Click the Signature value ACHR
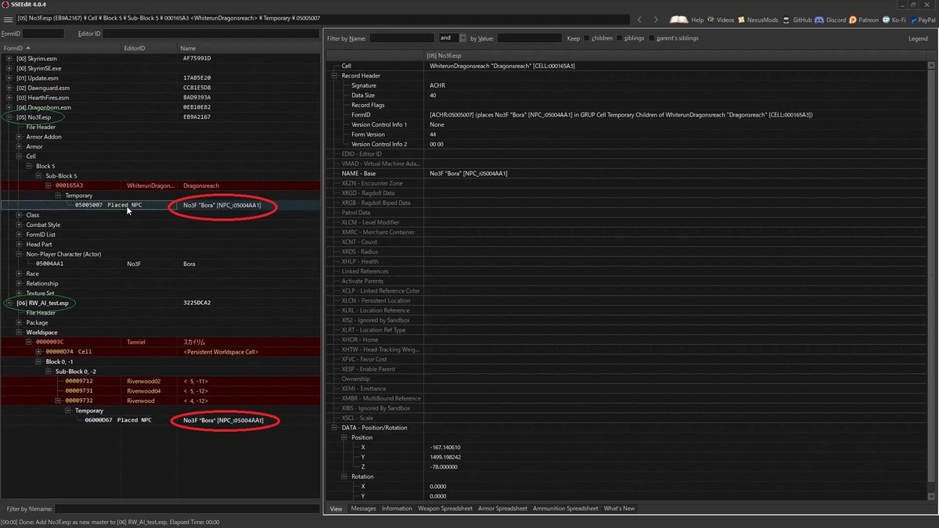Viewport: 939px width, 528px height. (437, 85)
